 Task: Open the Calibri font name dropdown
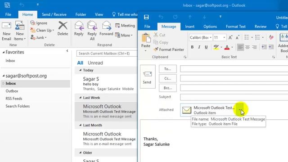coord(211,38)
